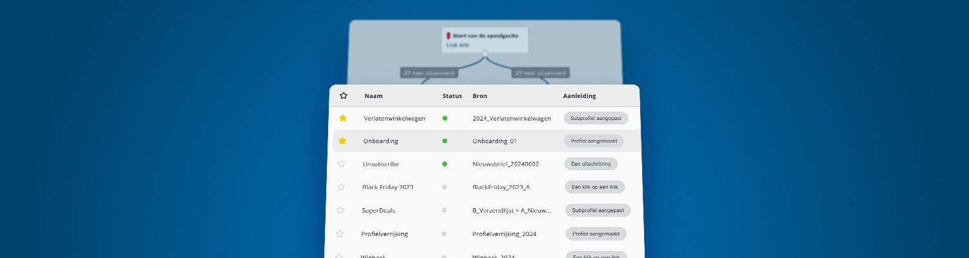
Task: Sort by the Naam column header
Action: (373, 96)
